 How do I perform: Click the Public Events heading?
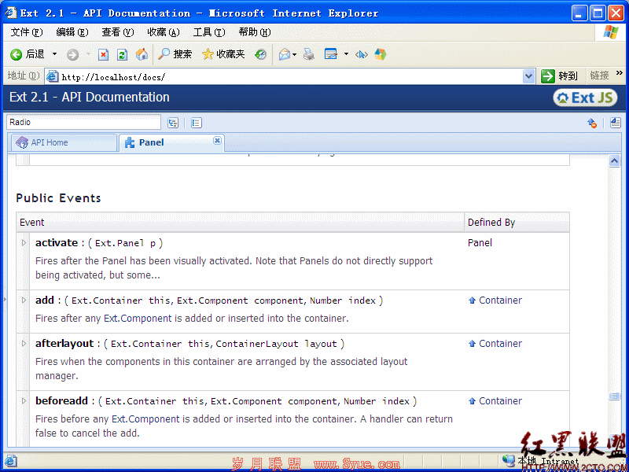coord(58,198)
